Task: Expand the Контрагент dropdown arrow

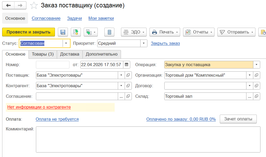Action: click(x=121, y=86)
